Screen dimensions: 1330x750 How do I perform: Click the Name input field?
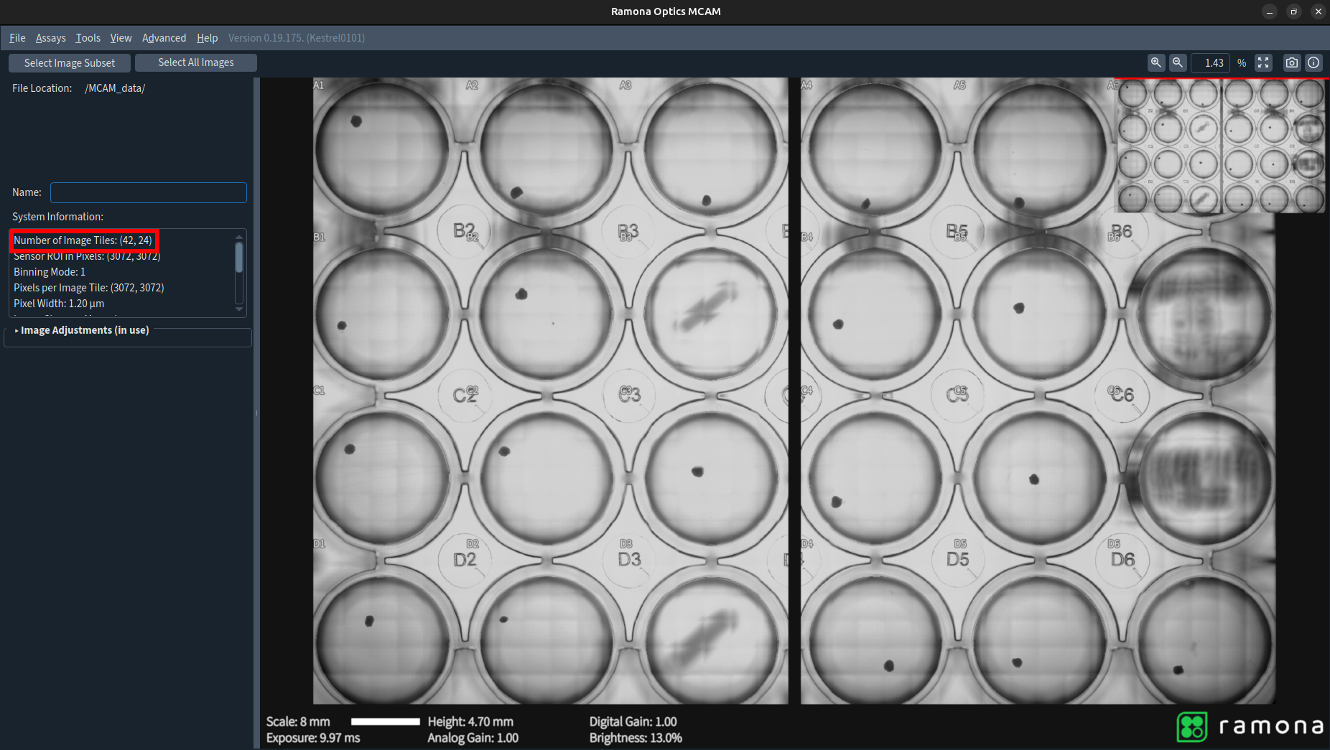click(x=149, y=192)
